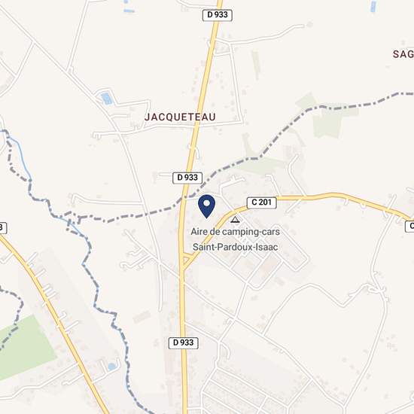Click the green park area at lower left

(x=25, y=347)
